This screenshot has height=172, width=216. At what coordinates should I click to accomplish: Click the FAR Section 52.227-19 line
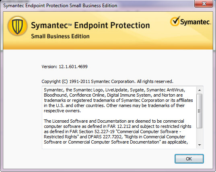[112, 132]
